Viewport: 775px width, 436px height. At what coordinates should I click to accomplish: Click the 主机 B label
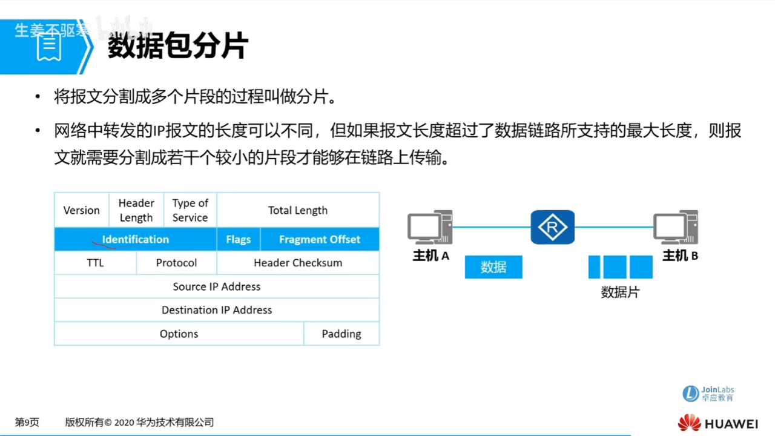(x=680, y=256)
